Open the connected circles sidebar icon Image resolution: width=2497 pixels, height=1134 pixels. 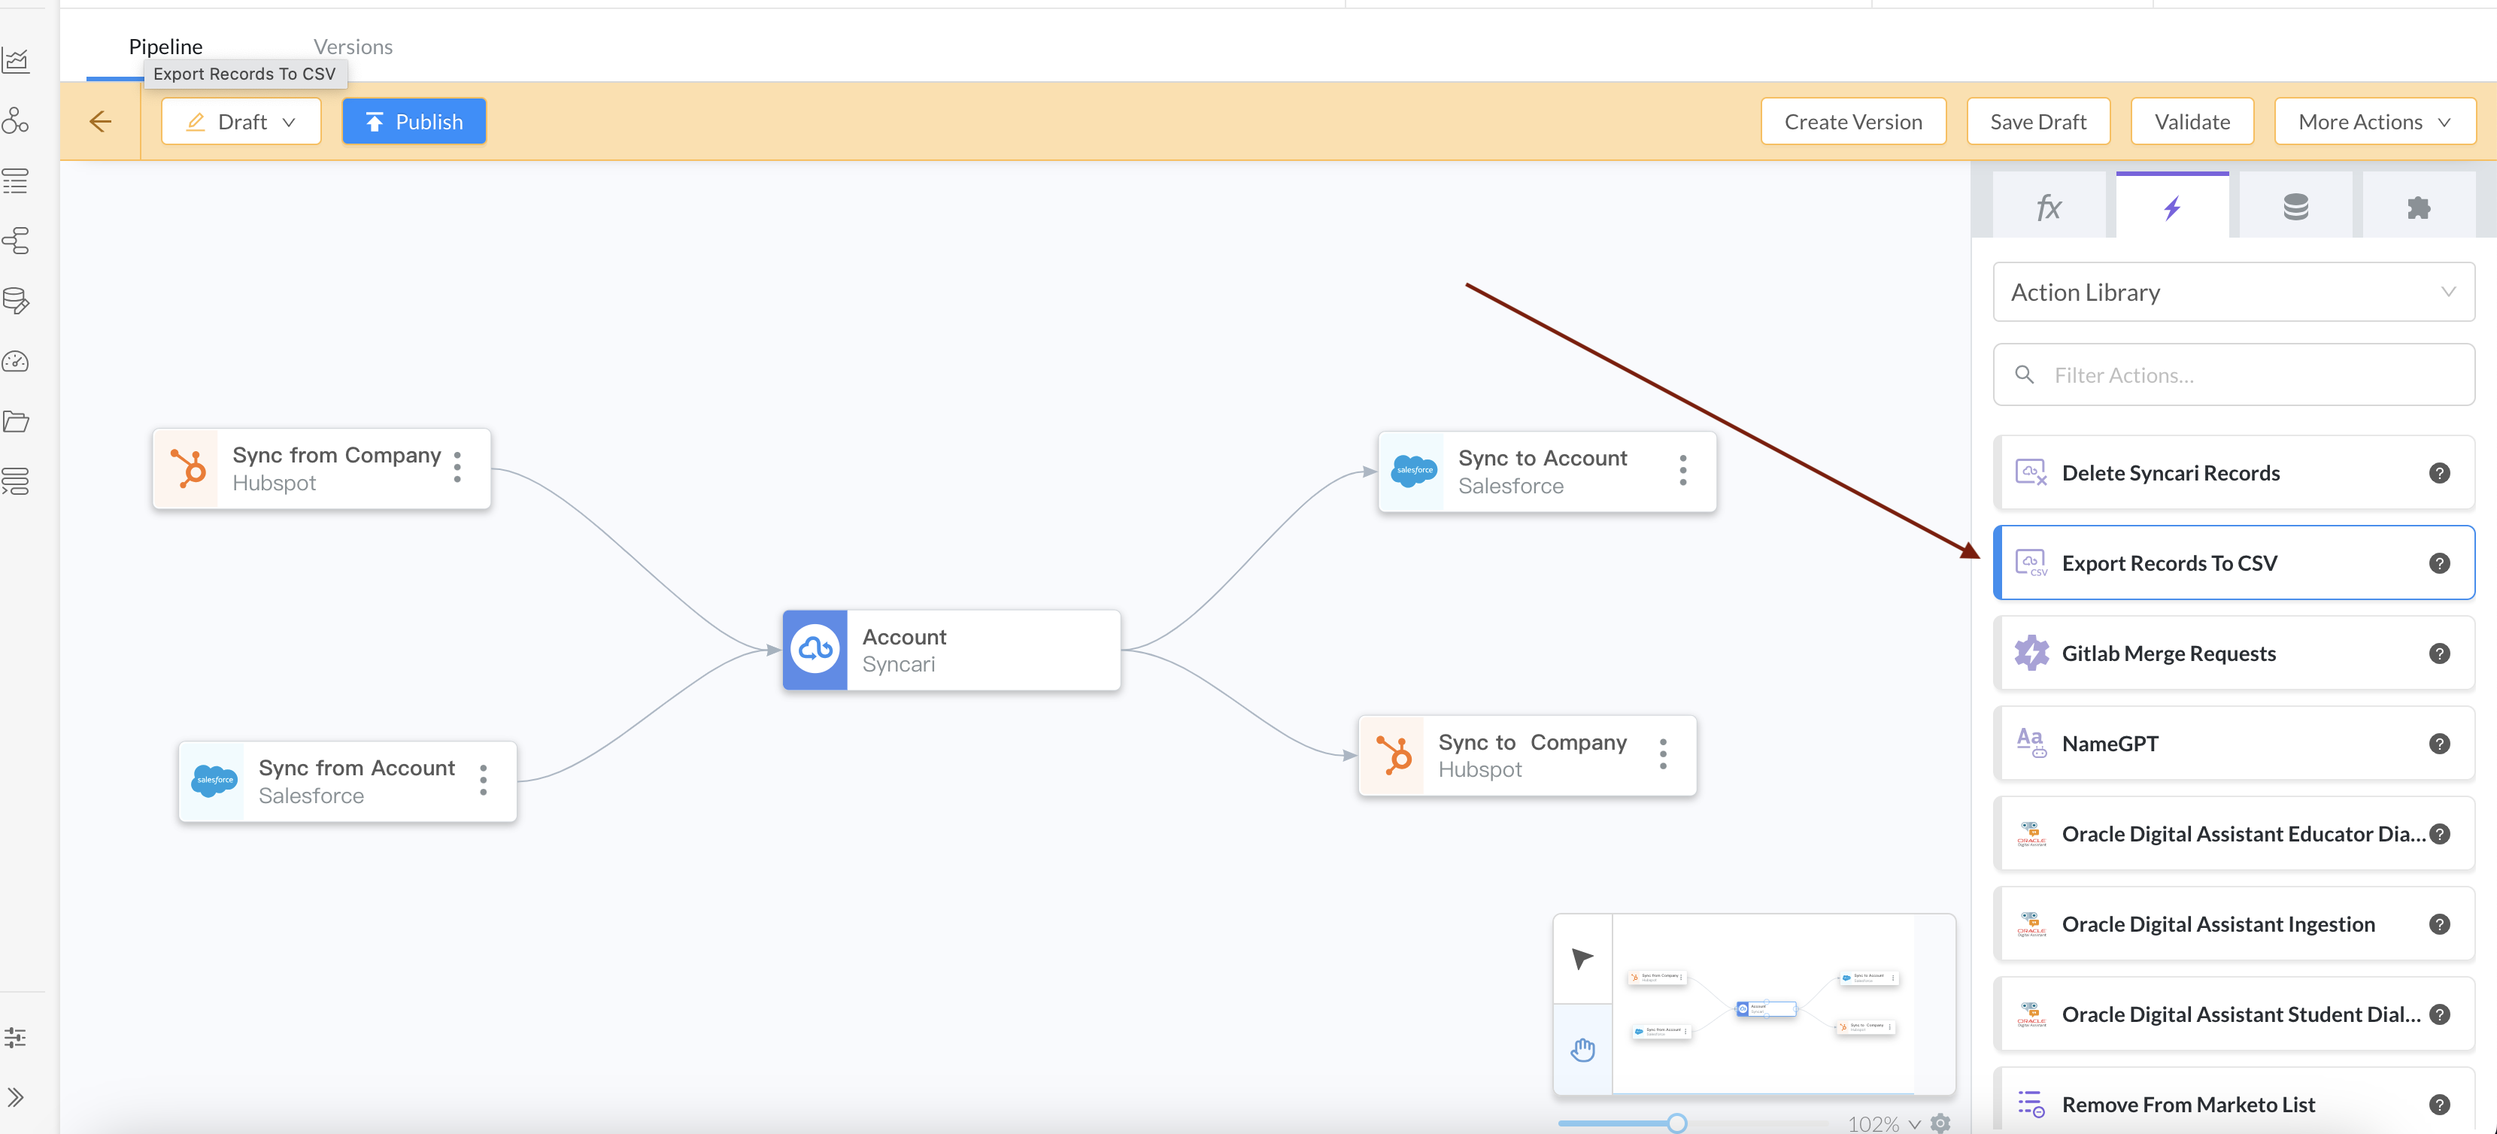click(16, 120)
